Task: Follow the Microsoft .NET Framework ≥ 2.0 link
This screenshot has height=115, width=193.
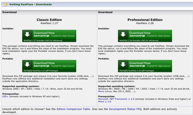Action: pos(117,99)
